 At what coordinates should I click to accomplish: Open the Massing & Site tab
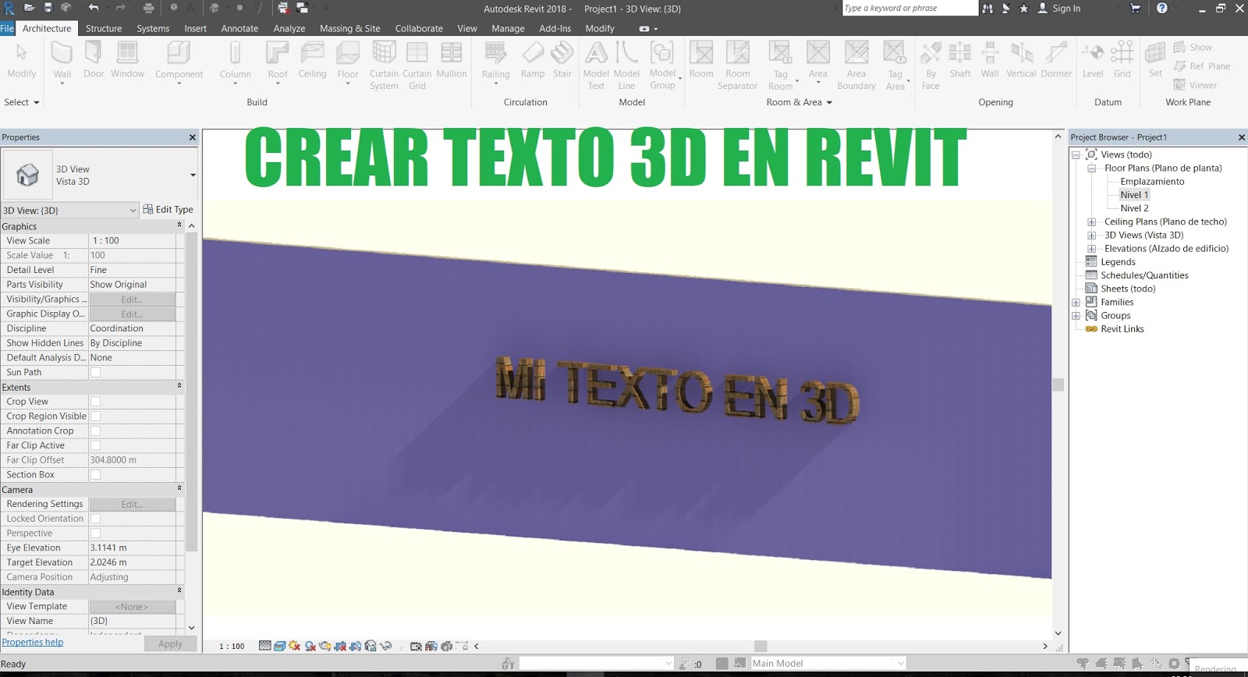350,28
